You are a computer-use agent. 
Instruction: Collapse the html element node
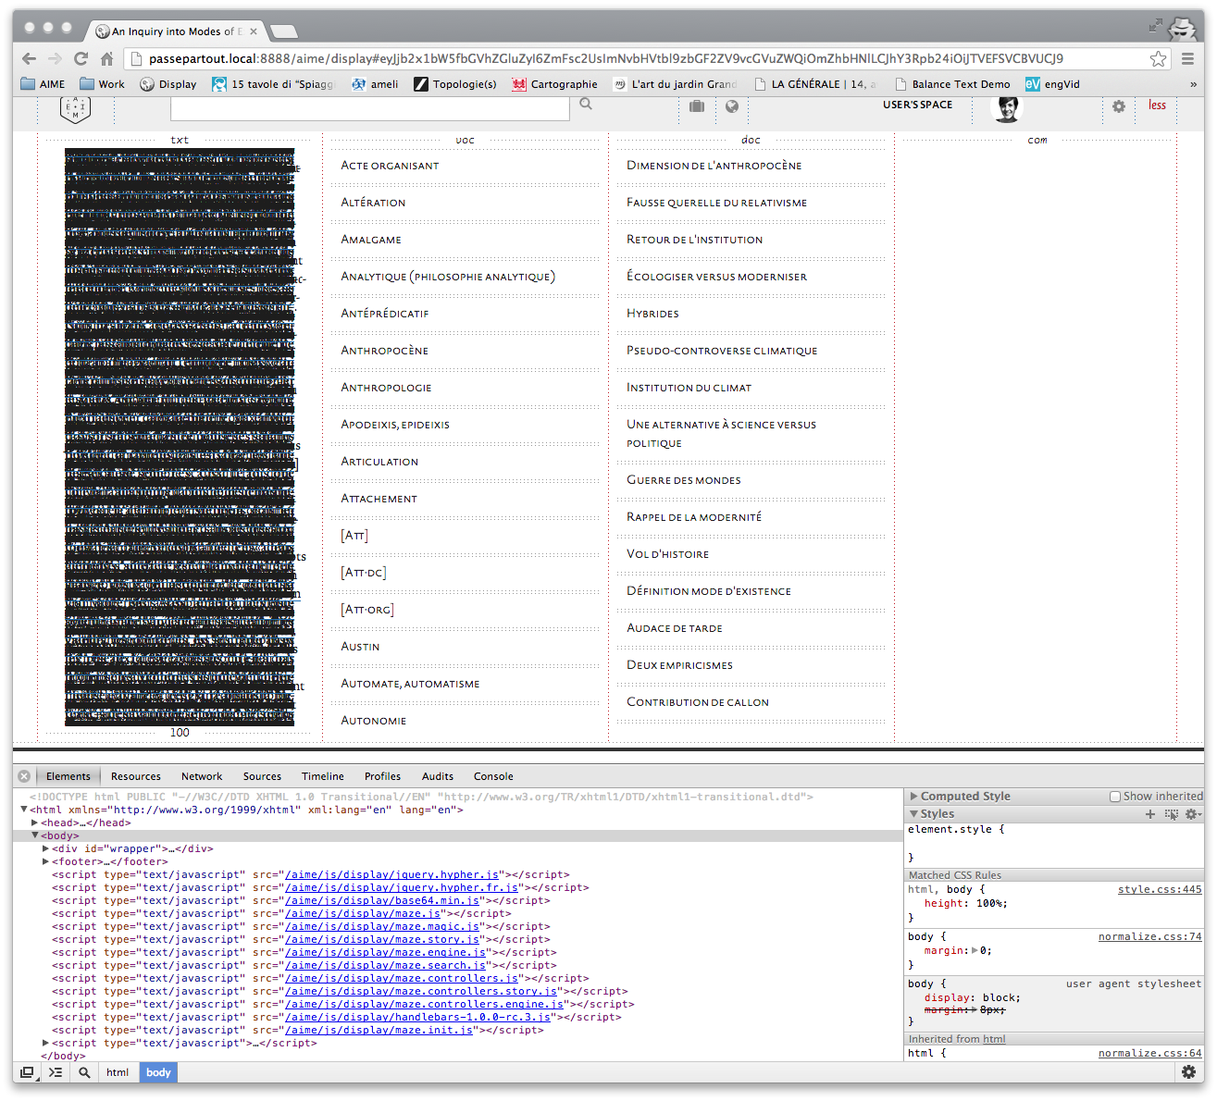[x=24, y=810]
